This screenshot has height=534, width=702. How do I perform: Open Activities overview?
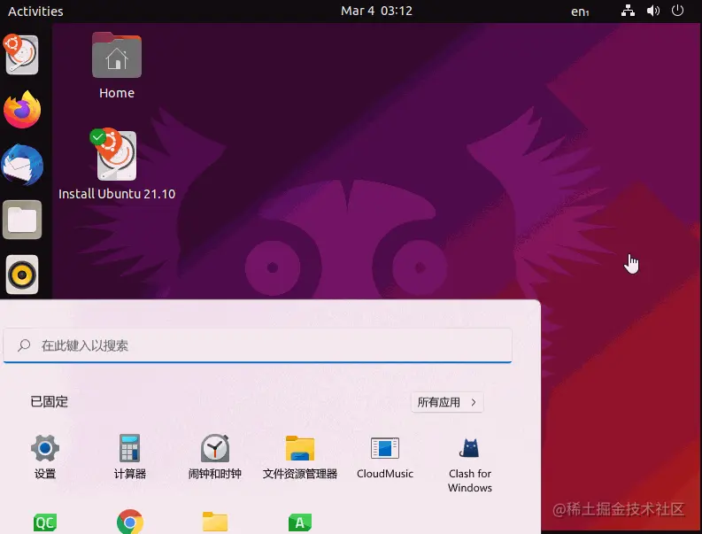click(x=35, y=12)
